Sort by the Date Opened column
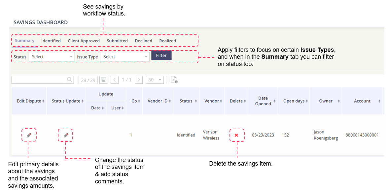386x191 pixels. click(263, 101)
